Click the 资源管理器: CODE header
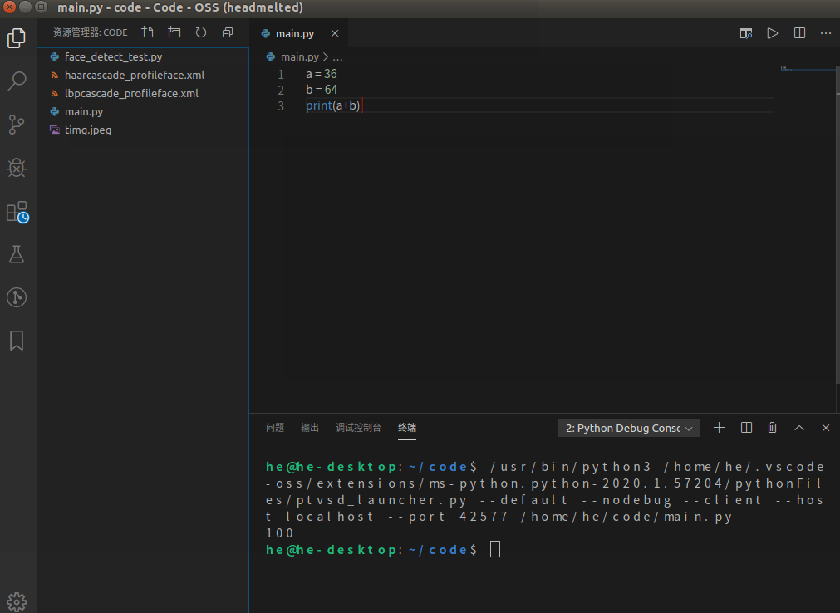 (x=90, y=32)
